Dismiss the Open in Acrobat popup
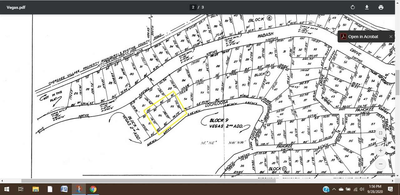The image size is (400, 195). point(391,37)
